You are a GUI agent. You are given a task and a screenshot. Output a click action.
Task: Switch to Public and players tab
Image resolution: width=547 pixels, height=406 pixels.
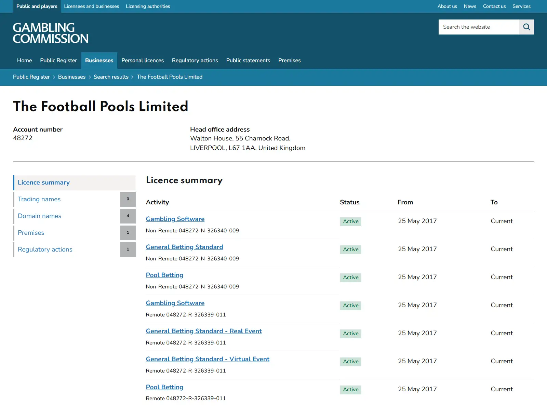click(37, 6)
